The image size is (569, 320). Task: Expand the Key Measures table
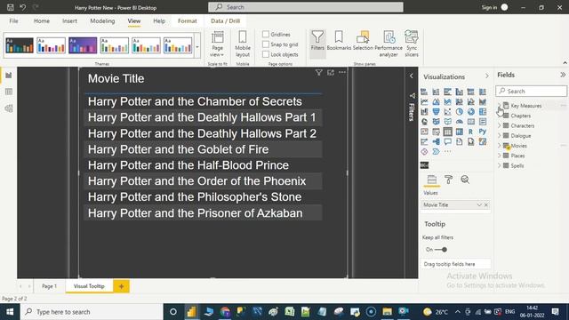pos(500,106)
